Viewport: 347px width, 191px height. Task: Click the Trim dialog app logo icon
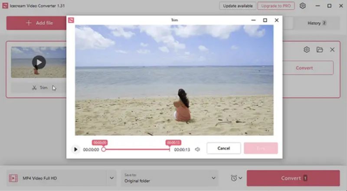[x=71, y=20]
